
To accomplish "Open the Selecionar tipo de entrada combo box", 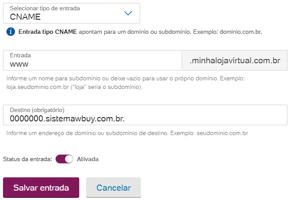I will click(x=71, y=13).
